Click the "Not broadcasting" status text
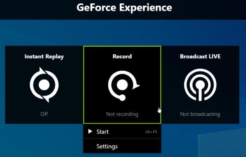The width and height of the screenshot is (246, 157). (200, 114)
